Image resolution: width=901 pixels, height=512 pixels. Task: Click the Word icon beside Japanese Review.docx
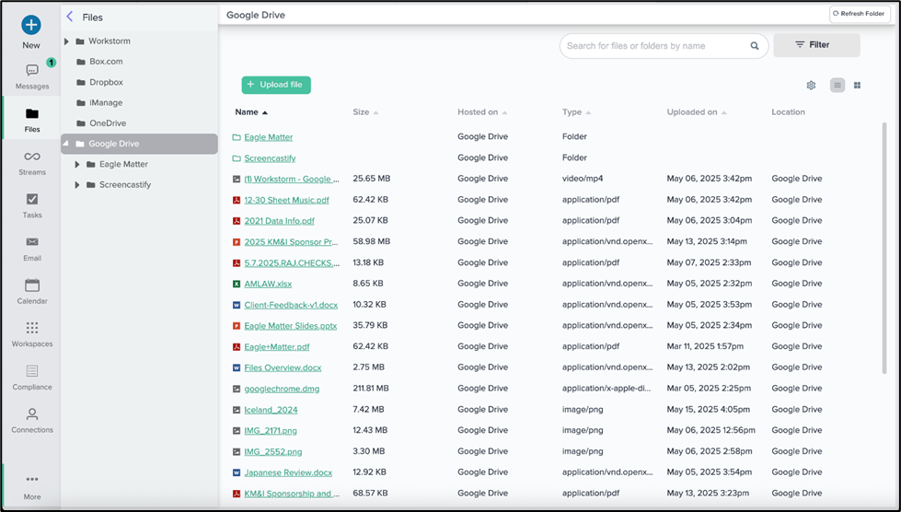(x=237, y=473)
